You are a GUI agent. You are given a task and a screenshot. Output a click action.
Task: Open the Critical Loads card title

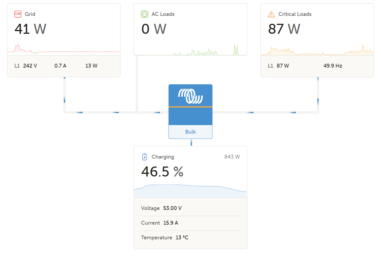click(x=295, y=14)
